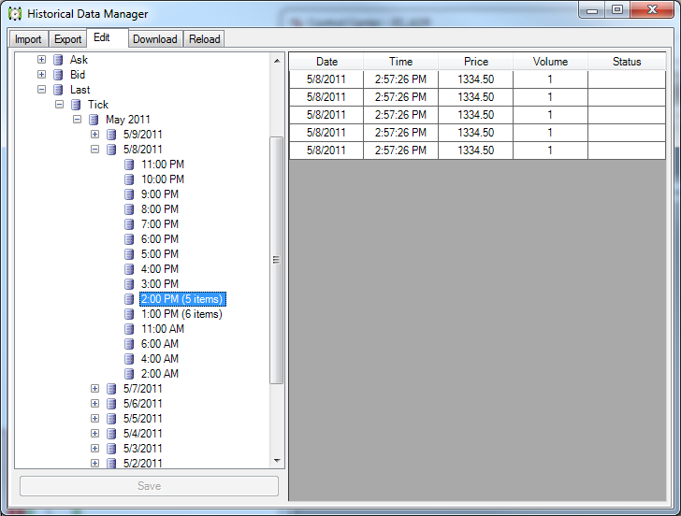
Task: Click the database icon beside 10:00 PM
Action: coord(129,179)
